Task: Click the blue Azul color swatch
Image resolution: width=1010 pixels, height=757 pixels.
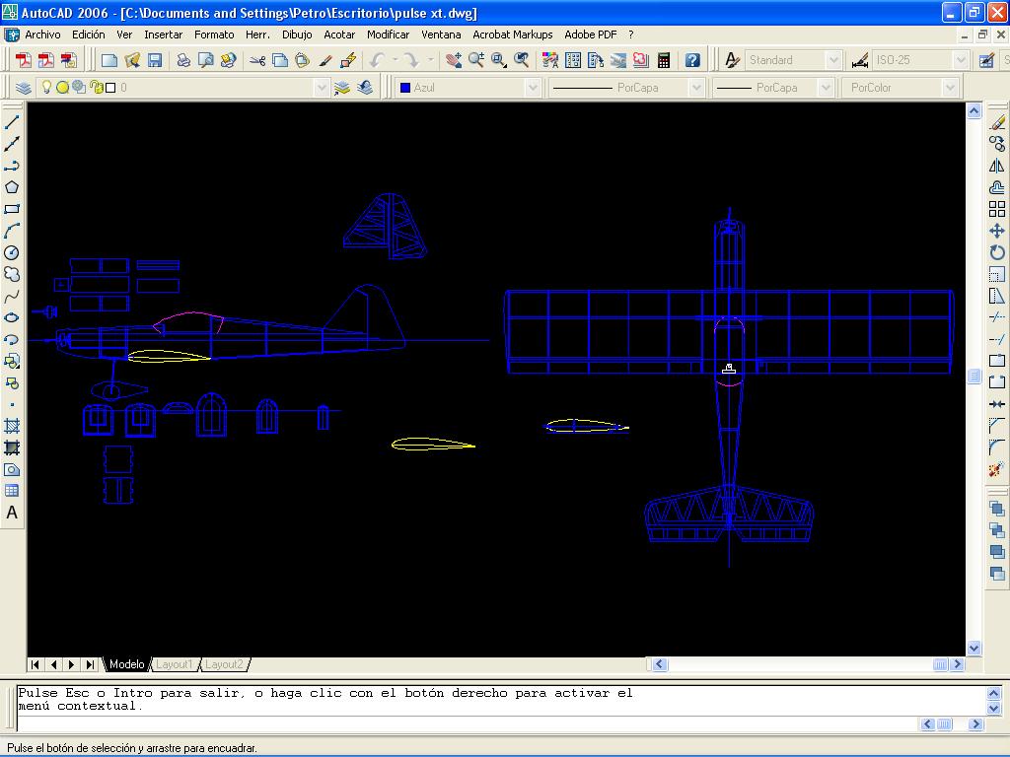Action: (x=405, y=88)
